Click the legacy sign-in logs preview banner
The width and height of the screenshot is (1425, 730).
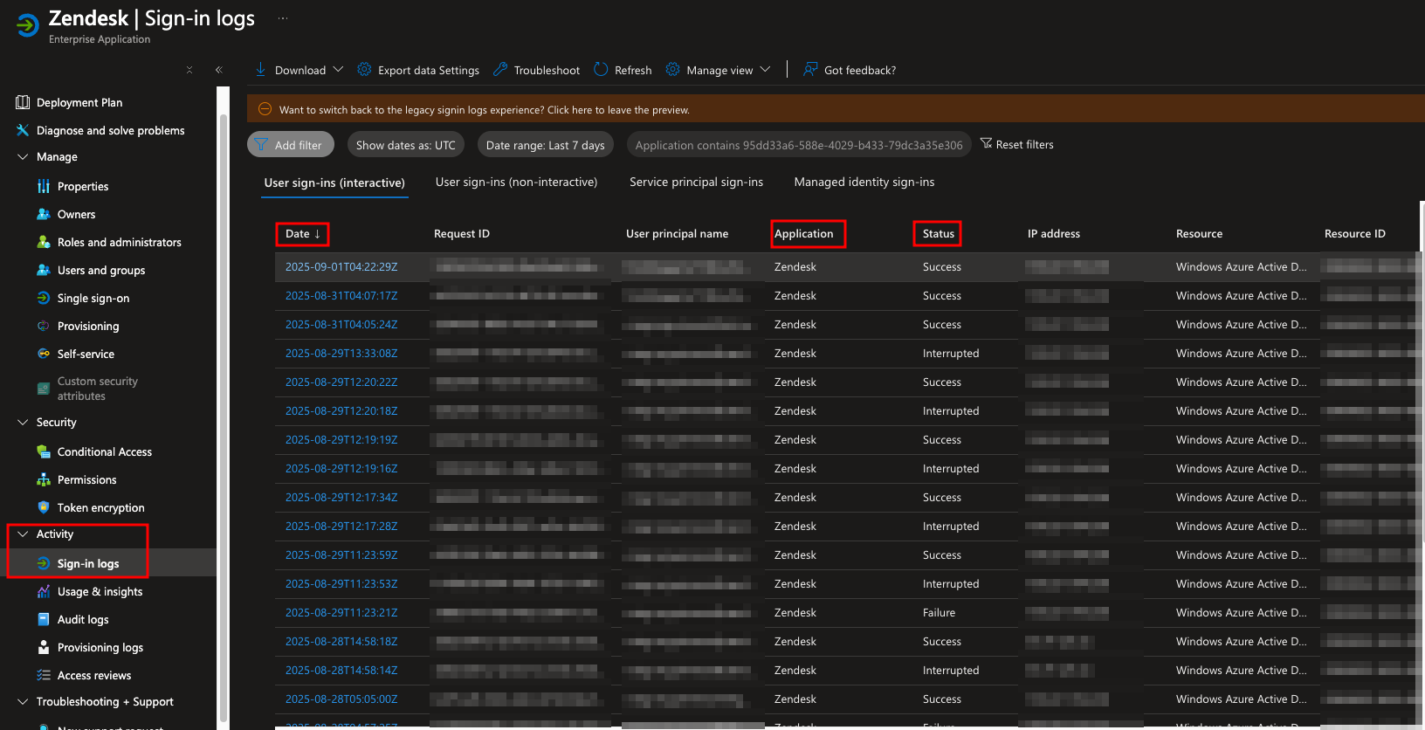[x=836, y=109]
